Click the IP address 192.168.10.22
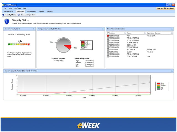This screenshot has height=132, width=177. pyautogui.click(x=114, y=36)
